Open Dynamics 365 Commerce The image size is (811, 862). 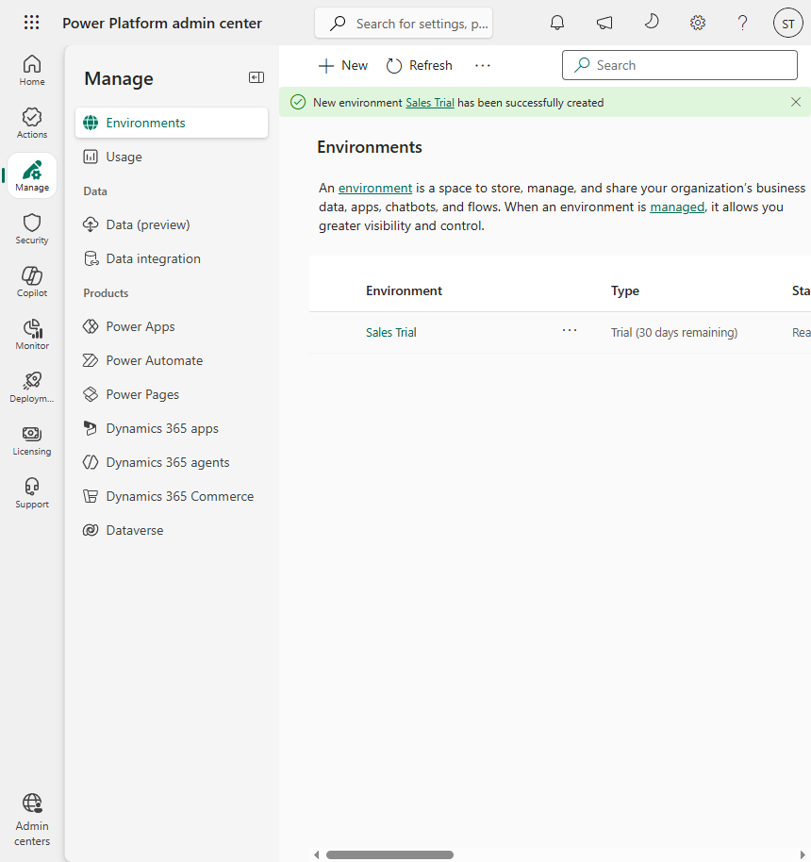click(172, 496)
